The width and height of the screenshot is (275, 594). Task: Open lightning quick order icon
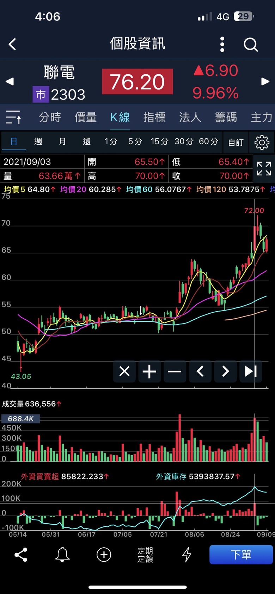[187, 555]
